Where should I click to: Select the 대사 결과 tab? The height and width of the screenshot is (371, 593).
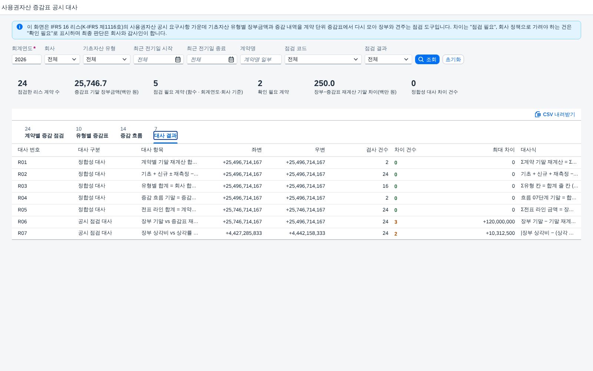165,135
